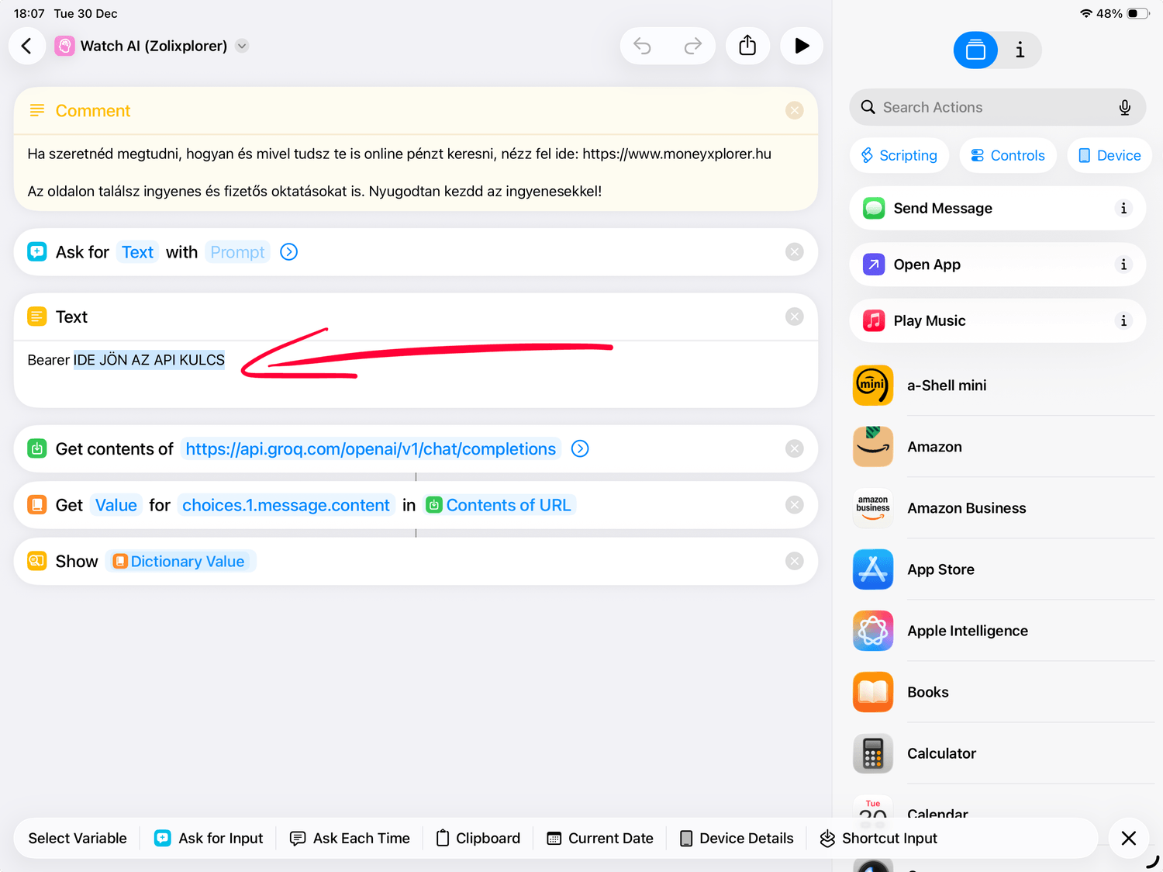Add the Open App action
Viewport: 1163px width, 872px height.
click(x=997, y=265)
